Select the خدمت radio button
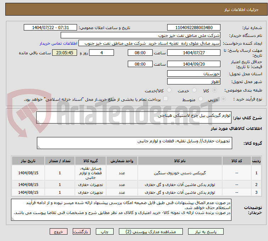 [x=194, y=90]
